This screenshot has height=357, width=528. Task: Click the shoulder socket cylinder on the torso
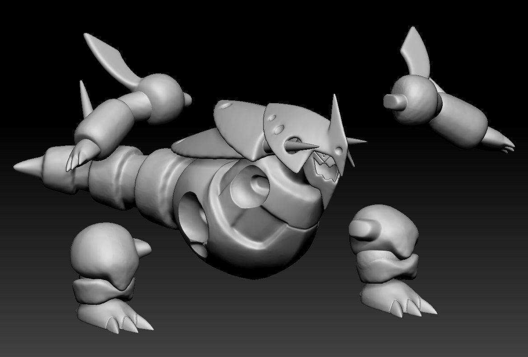[250, 187]
